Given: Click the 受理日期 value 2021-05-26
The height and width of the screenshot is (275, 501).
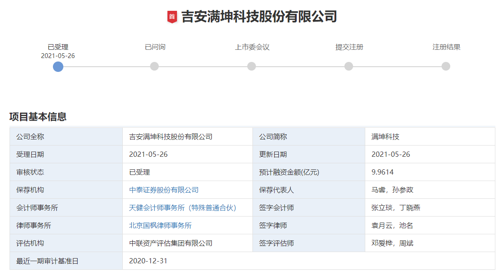Looking at the screenshot, I should (148, 155).
